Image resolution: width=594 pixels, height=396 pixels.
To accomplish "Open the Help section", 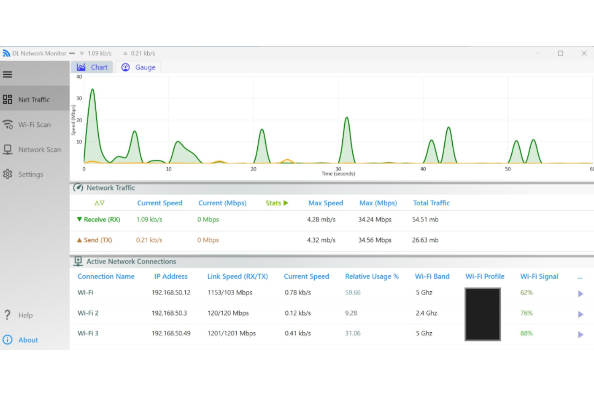I will 26,315.
